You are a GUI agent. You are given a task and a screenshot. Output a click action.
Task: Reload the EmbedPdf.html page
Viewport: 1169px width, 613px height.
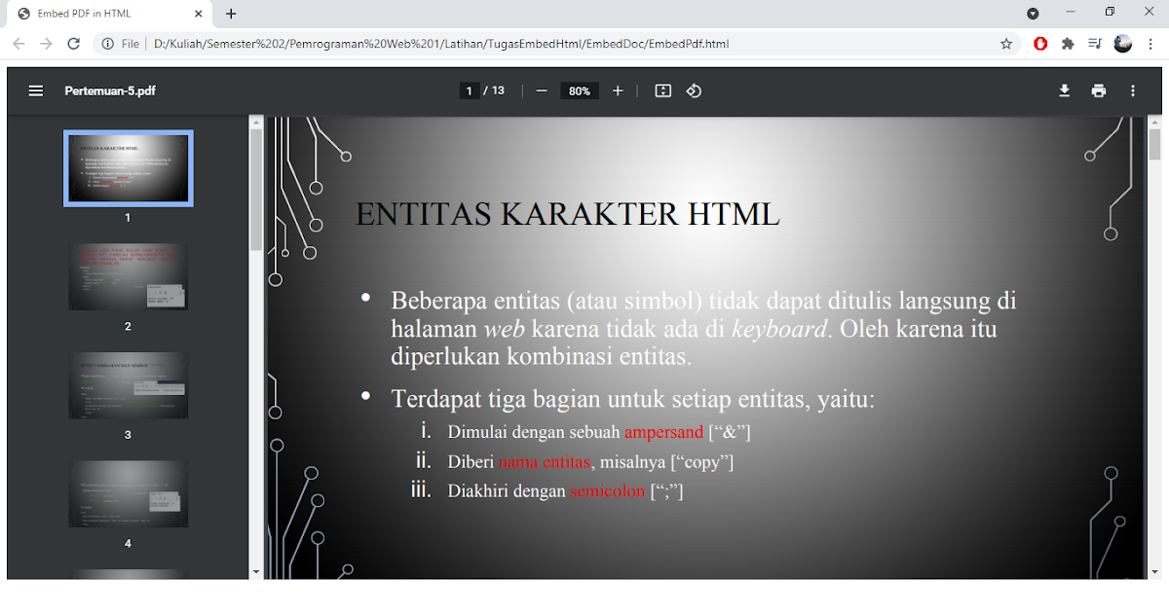74,44
